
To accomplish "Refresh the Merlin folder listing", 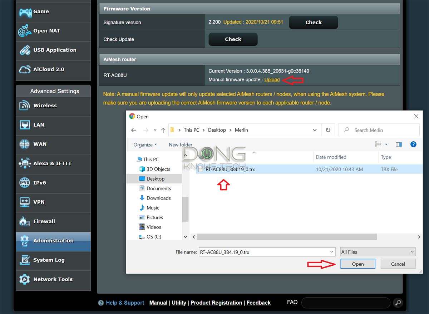I will (328, 130).
